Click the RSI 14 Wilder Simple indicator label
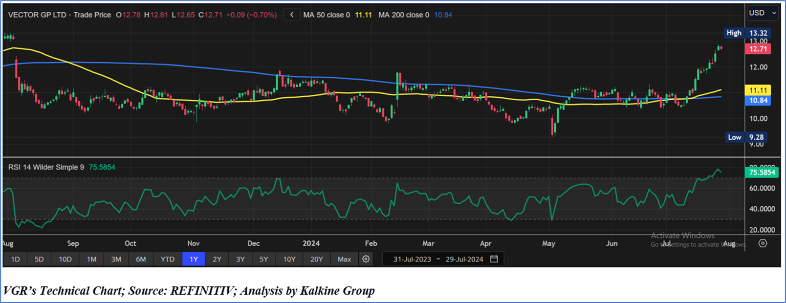 click(x=46, y=167)
